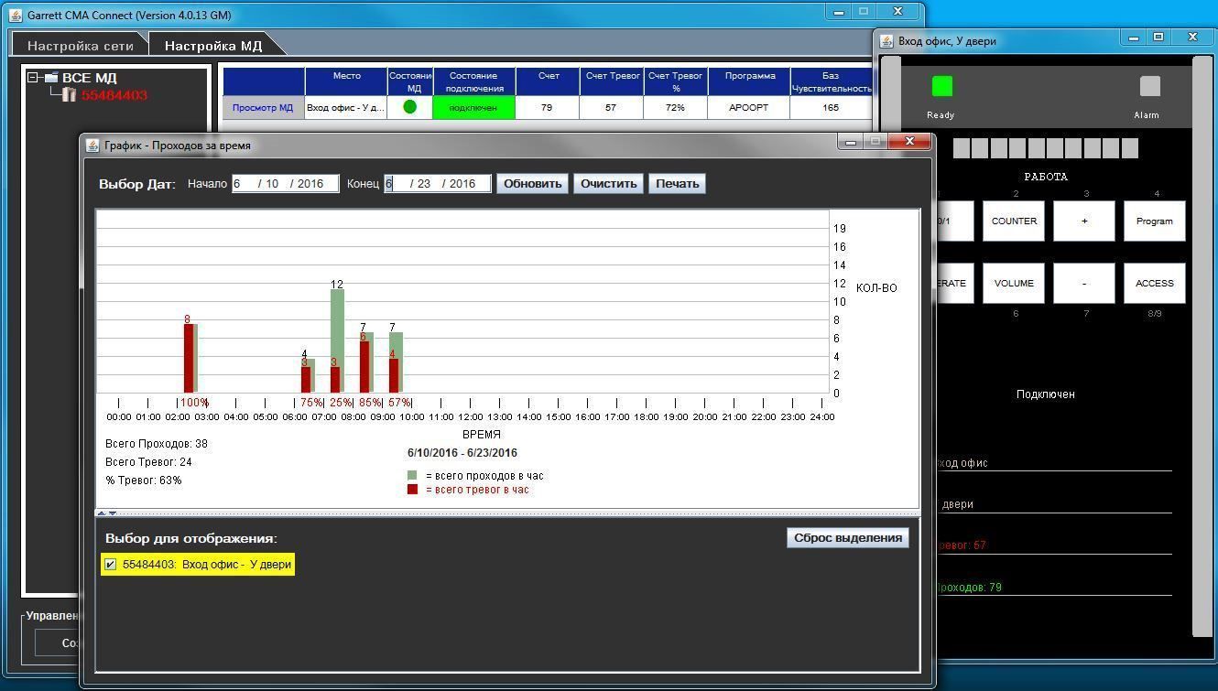The width and height of the screenshot is (1218, 691).
Task: Click the Место column header
Action: (346, 81)
